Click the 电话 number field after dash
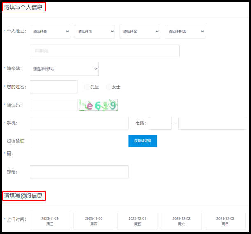The height and width of the screenshot is (234, 251). [212, 123]
